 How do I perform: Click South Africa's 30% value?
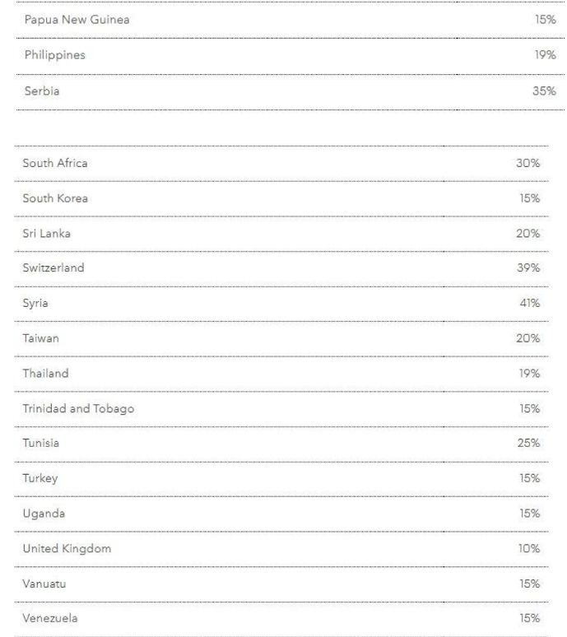click(x=527, y=163)
